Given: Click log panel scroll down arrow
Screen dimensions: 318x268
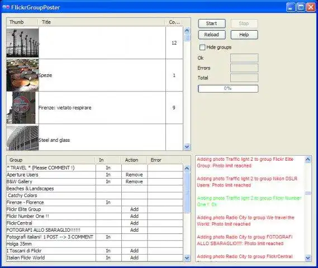Looking at the screenshot, I should (x=308, y=257).
